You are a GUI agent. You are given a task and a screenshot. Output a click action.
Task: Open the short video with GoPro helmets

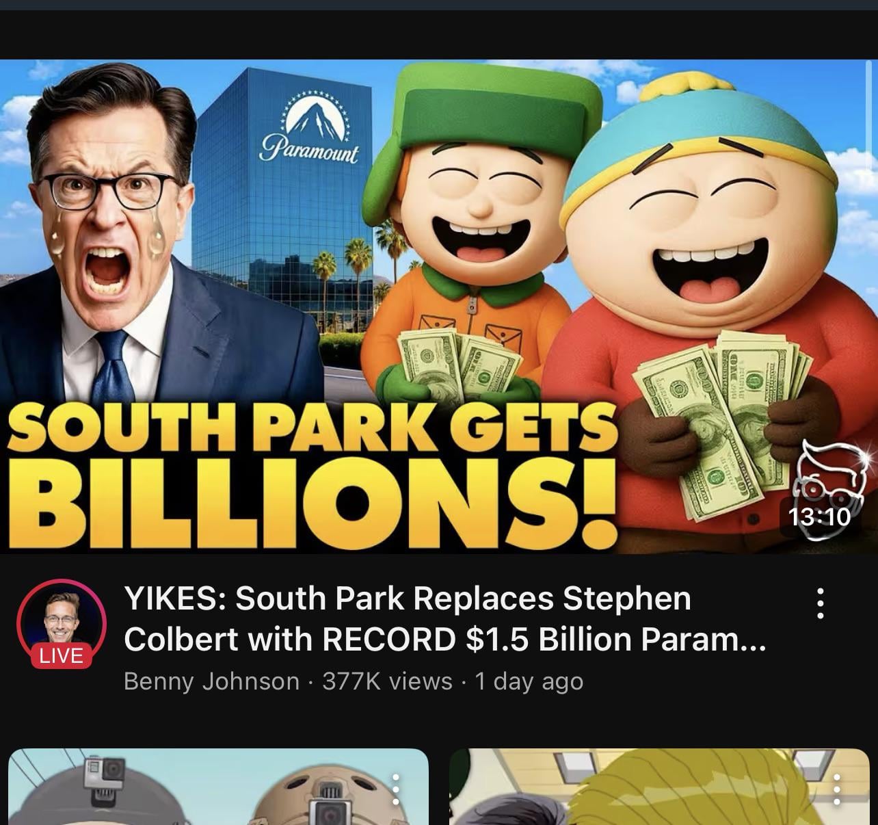[x=218, y=787]
